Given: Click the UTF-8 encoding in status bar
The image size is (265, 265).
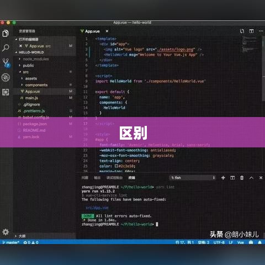Looking at the screenshot, I should tap(219, 242).
